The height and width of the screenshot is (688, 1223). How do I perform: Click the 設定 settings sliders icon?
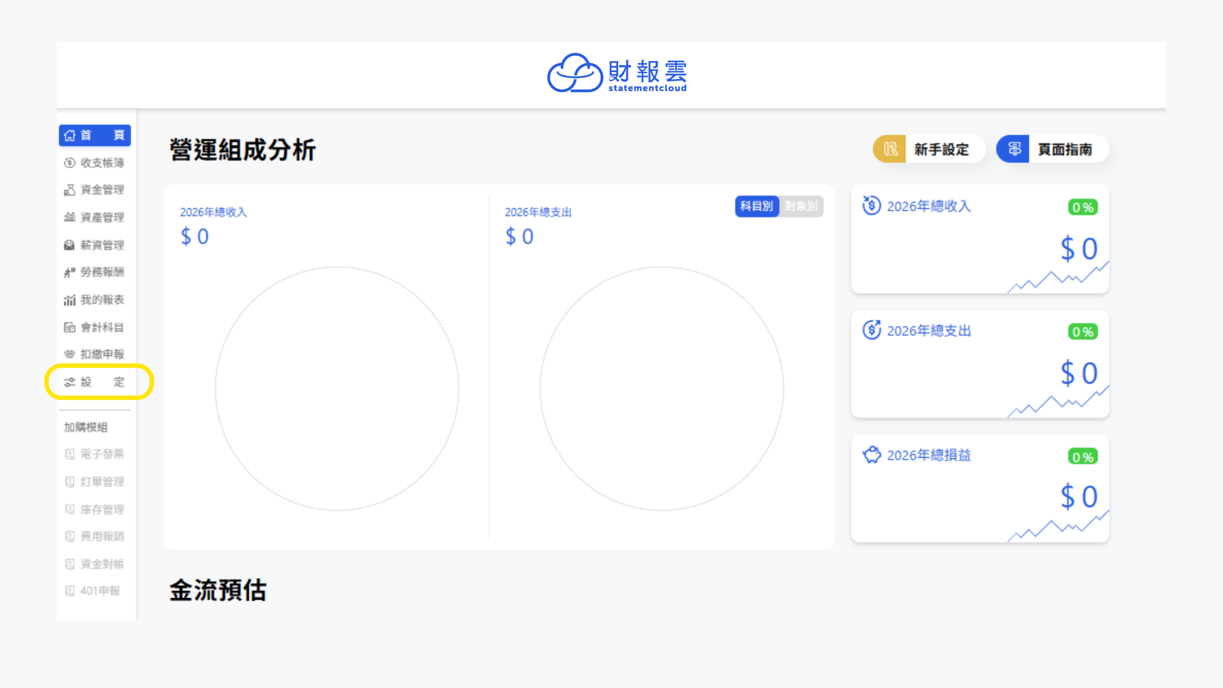click(x=70, y=382)
